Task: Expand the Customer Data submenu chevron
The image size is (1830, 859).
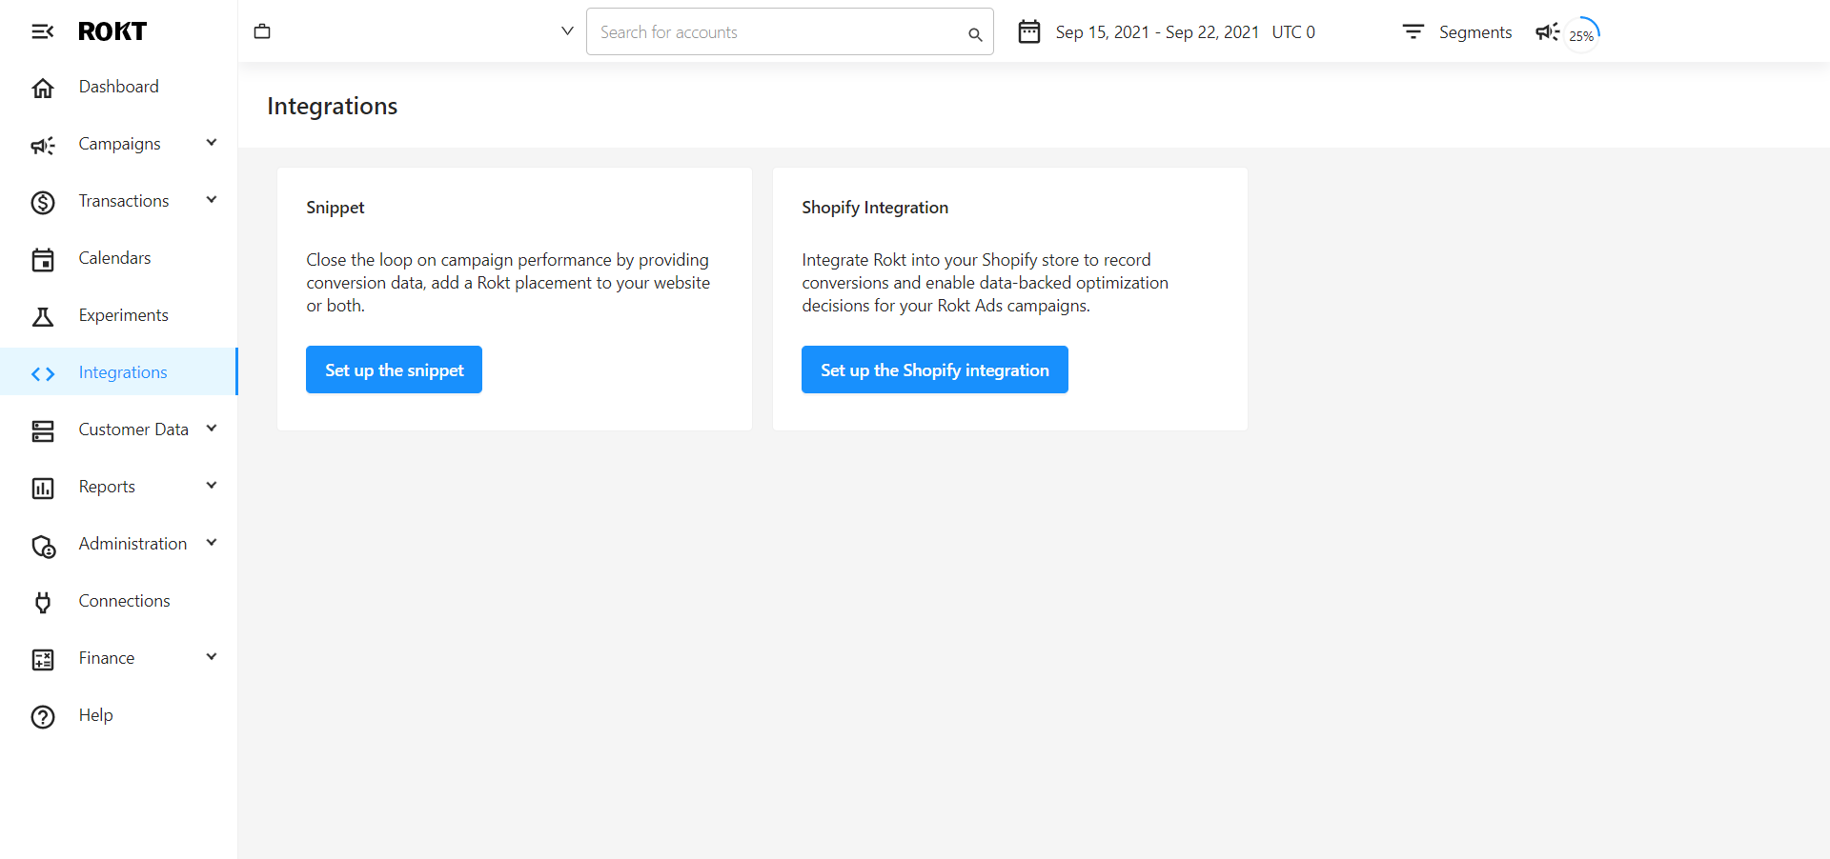Action: coord(212,429)
